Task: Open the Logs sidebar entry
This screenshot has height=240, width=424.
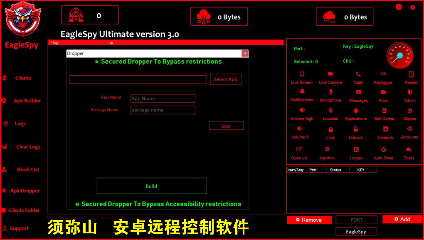Action: (x=20, y=124)
